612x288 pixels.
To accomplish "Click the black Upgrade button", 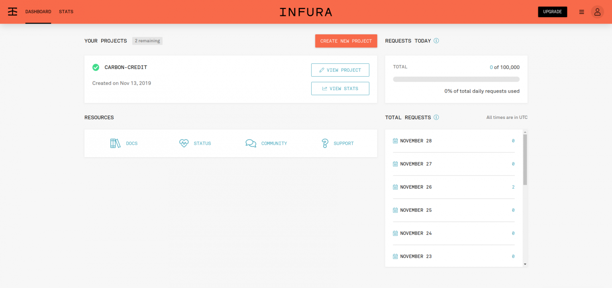I will click(x=552, y=12).
